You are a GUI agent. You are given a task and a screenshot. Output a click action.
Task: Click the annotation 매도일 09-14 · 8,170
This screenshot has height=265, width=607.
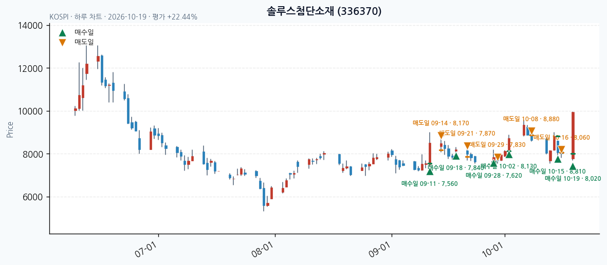441,123
